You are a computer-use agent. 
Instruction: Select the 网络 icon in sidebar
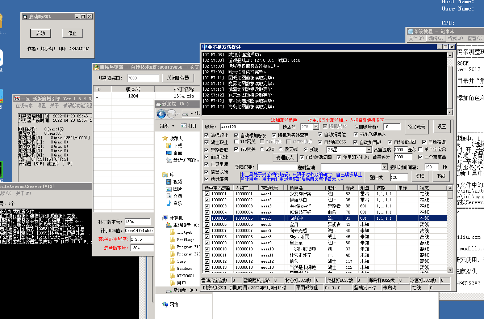point(166,305)
